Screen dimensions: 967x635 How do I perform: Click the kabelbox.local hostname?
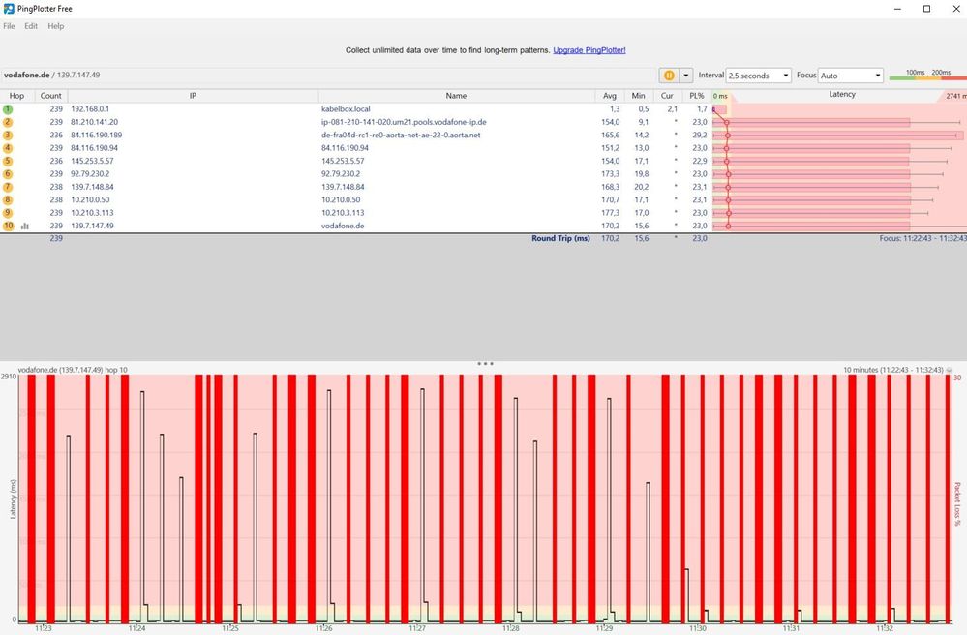tap(346, 109)
